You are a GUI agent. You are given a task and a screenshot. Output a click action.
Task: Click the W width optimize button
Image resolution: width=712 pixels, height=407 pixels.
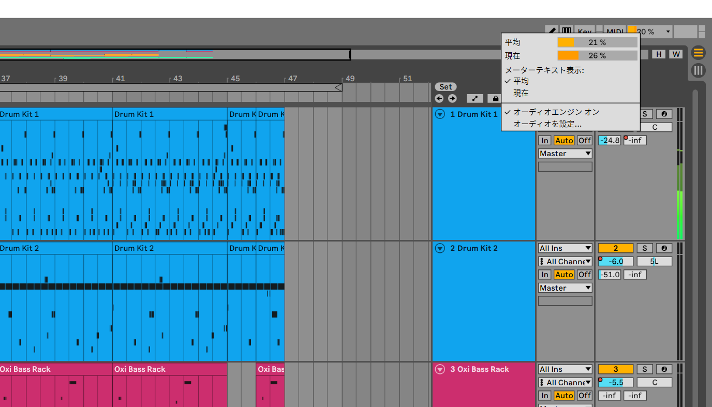pos(676,54)
